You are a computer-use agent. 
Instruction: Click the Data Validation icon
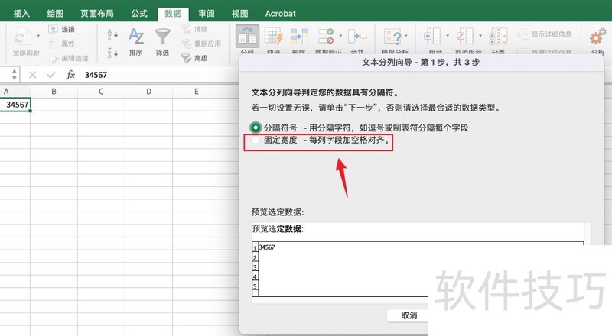pos(327,36)
